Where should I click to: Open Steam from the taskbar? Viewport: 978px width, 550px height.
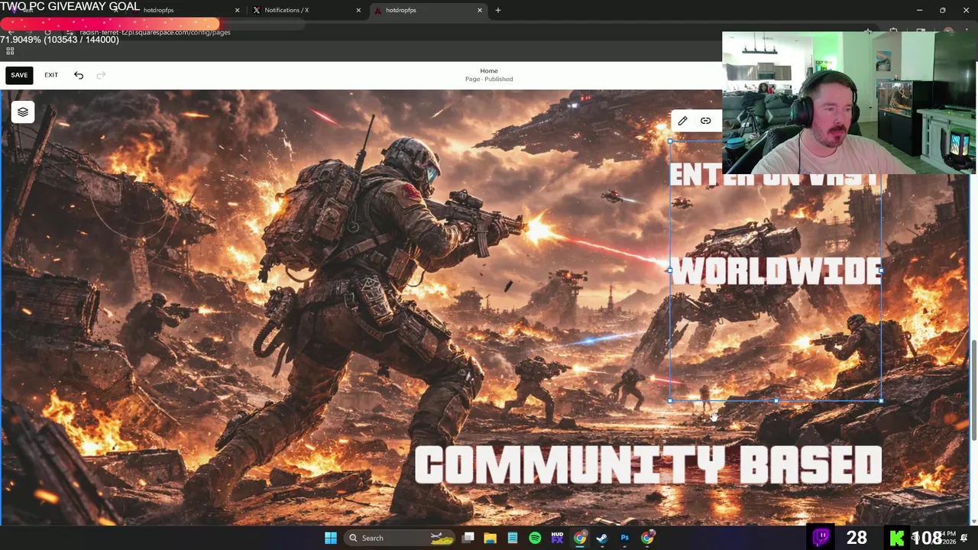click(602, 538)
